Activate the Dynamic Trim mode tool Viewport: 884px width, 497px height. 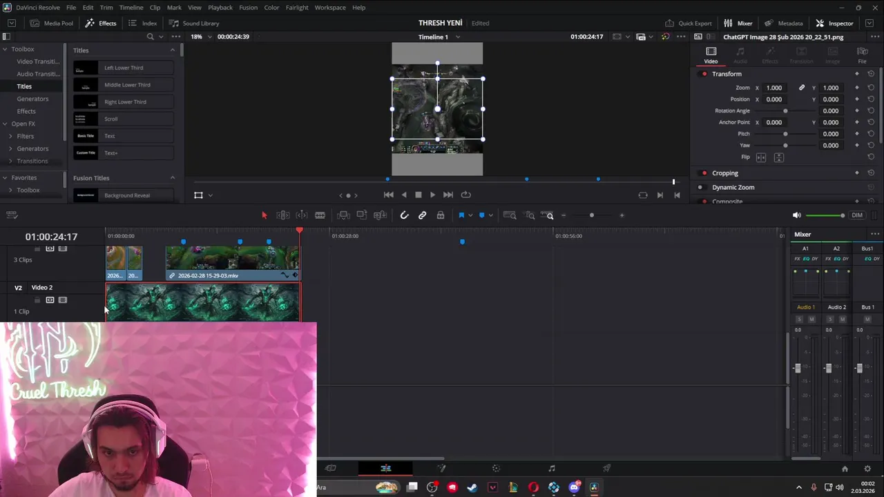[x=302, y=215]
